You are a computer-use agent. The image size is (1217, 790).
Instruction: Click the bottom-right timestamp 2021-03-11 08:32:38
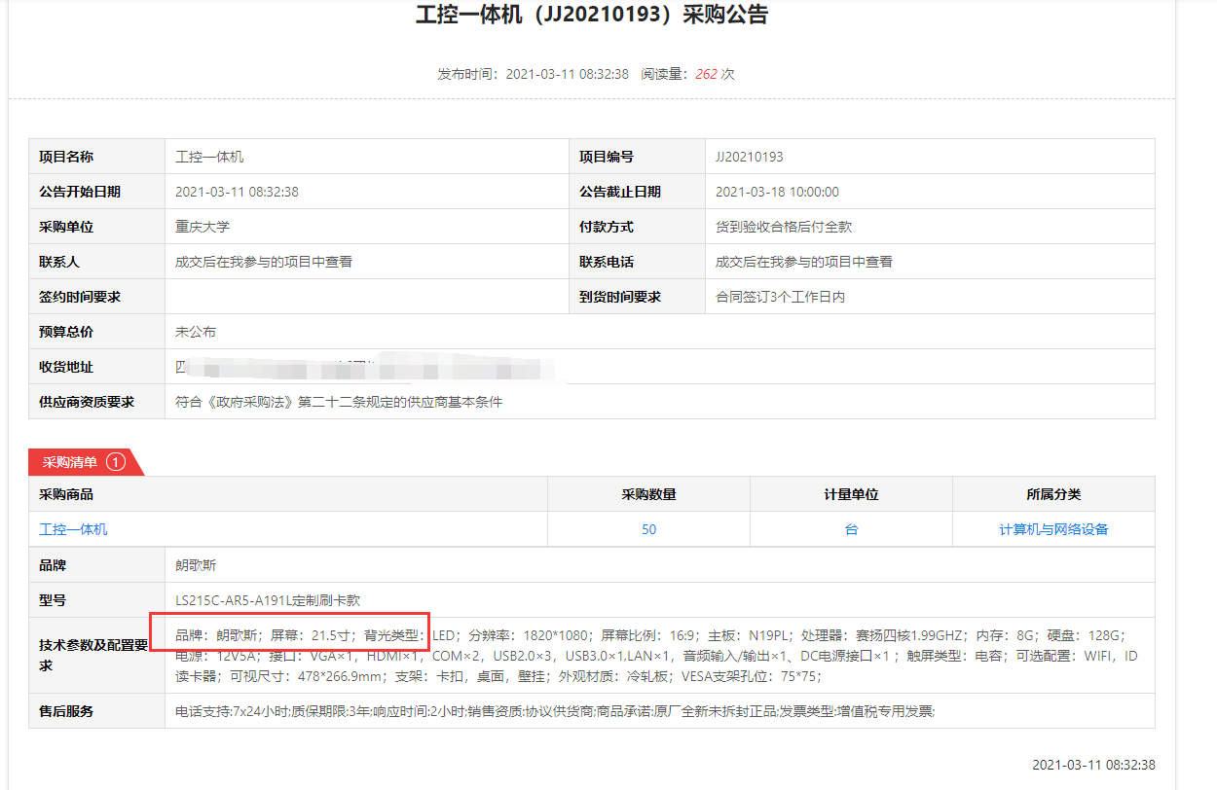(x=1093, y=765)
